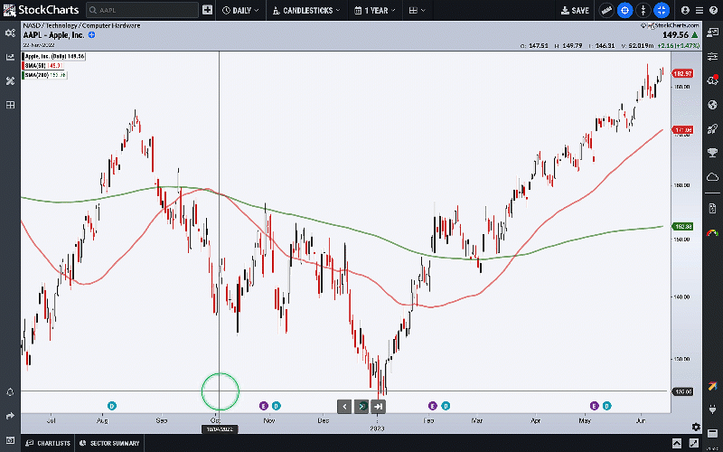Click the SAVE button
This screenshot has width=723, height=452.
click(x=575, y=10)
